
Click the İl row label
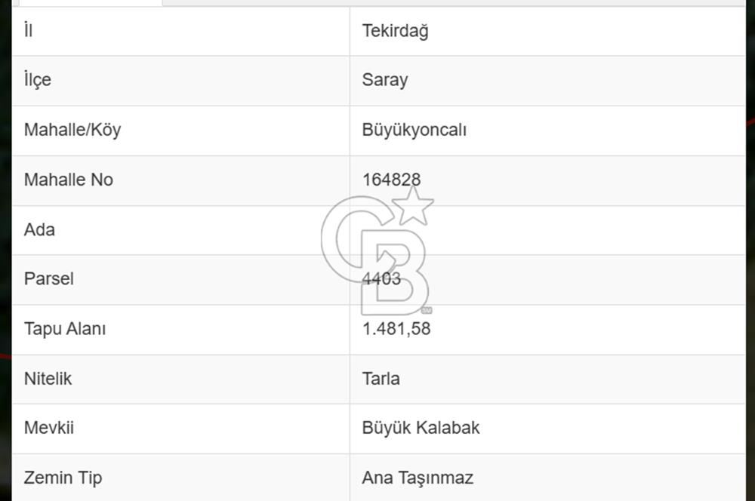[29, 31]
